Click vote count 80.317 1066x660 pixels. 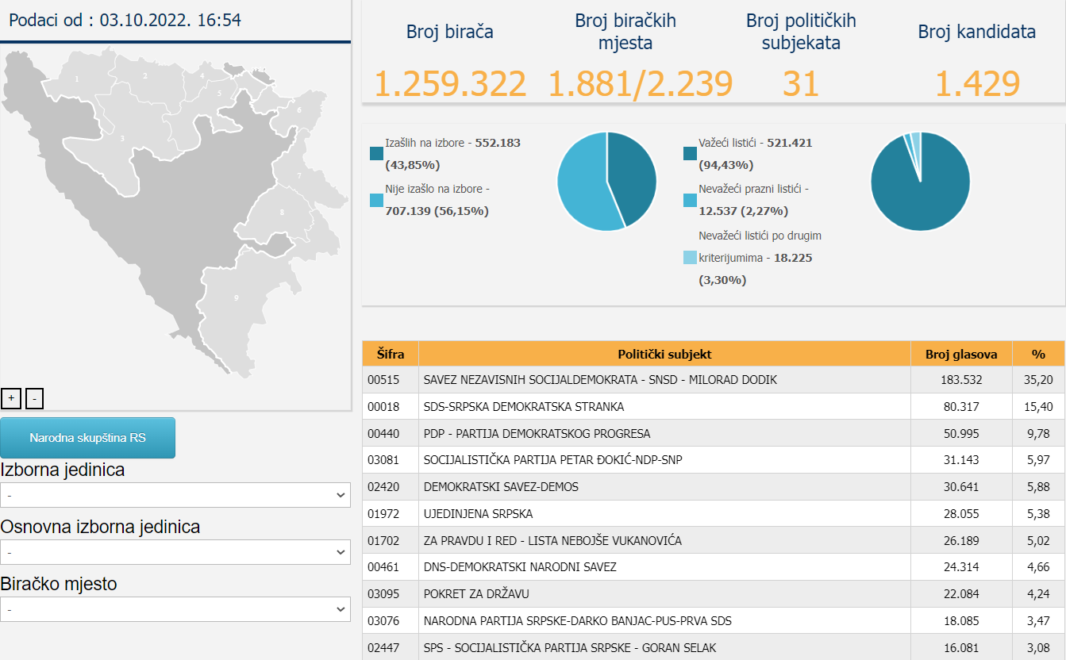(x=960, y=407)
